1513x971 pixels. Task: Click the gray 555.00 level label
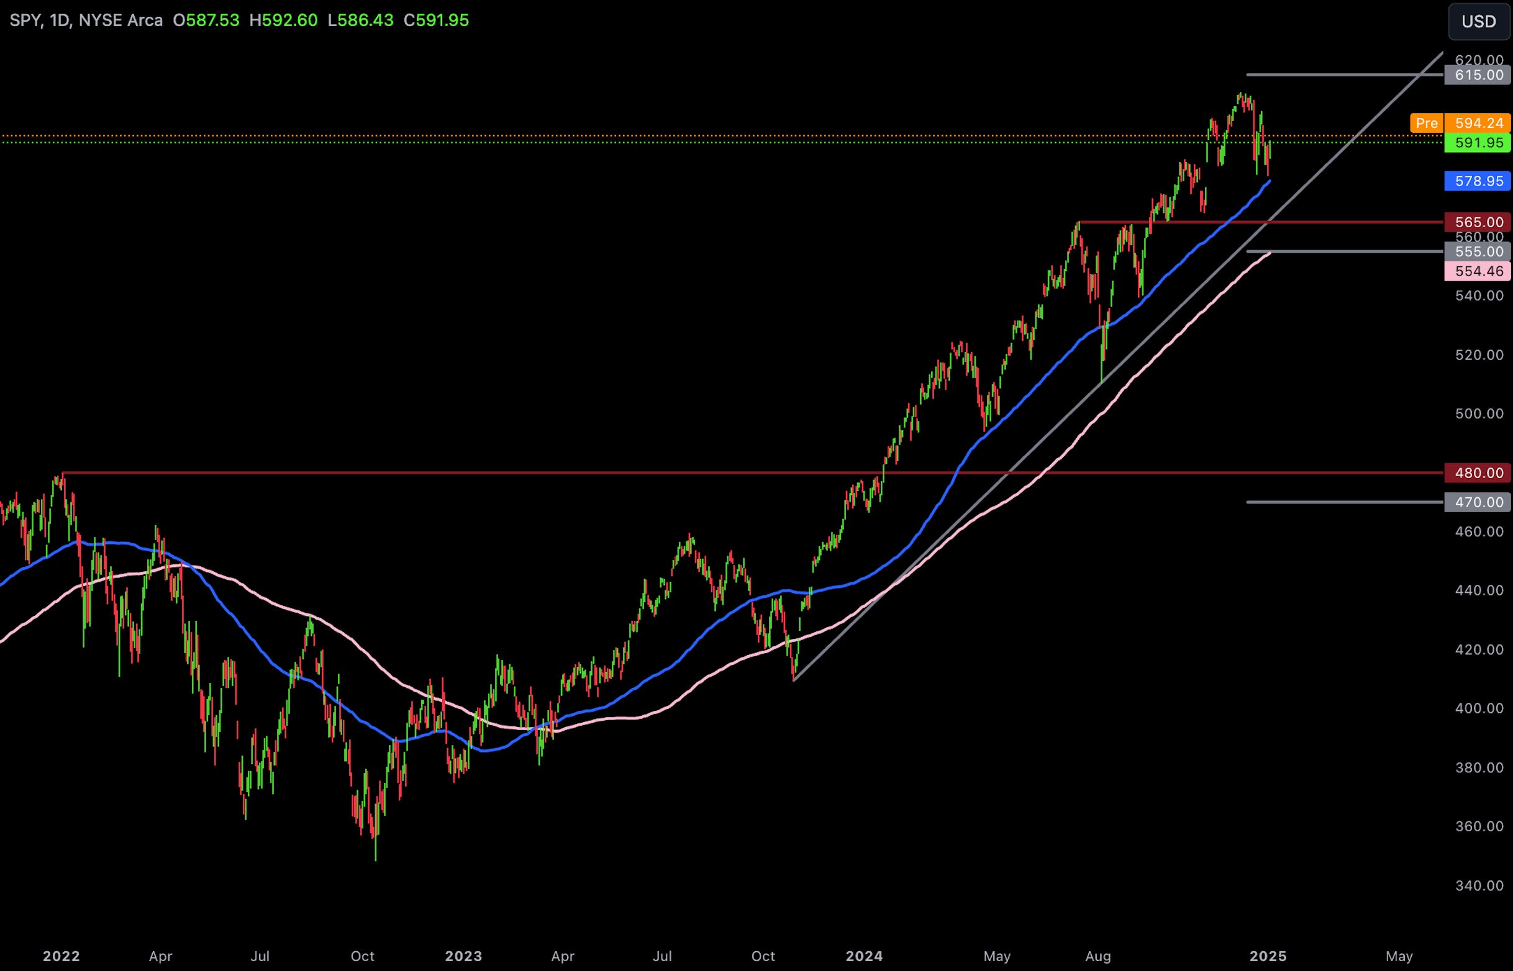pyautogui.click(x=1478, y=251)
